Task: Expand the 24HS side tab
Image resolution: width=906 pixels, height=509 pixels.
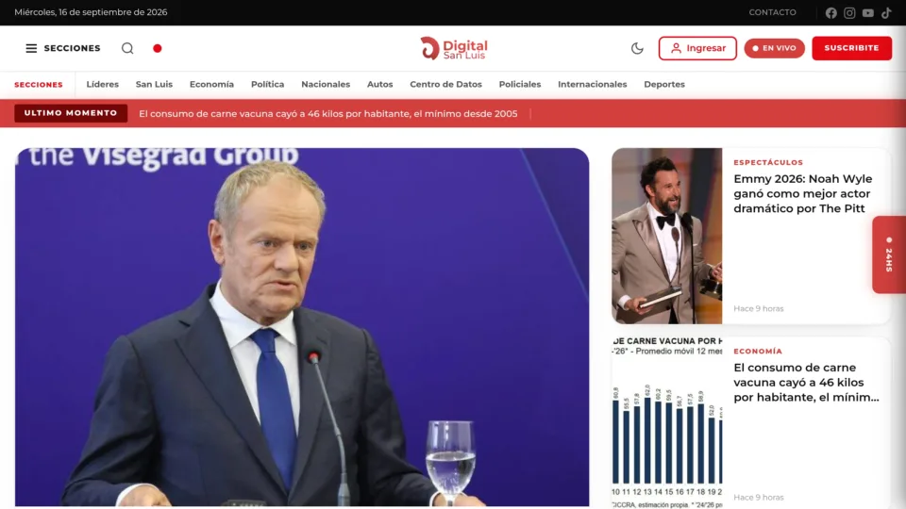Action: (889, 254)
